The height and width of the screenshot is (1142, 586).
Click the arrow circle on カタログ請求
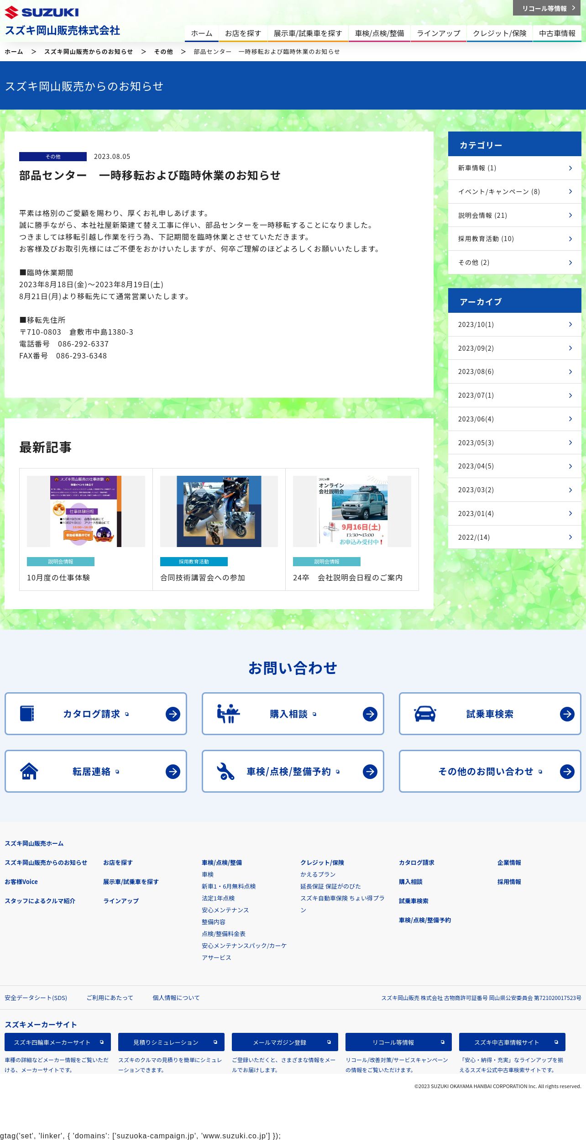tap(173, 714)
